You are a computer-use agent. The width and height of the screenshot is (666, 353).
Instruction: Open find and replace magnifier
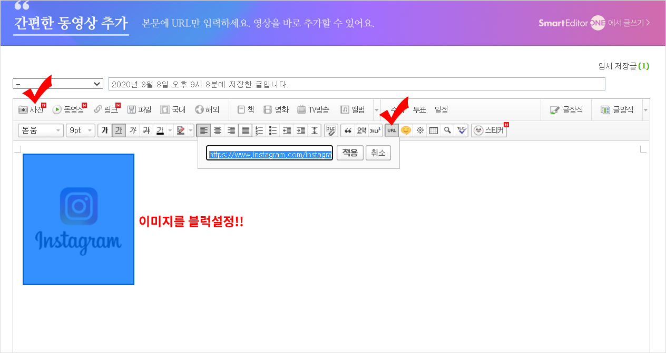[447, 130]
